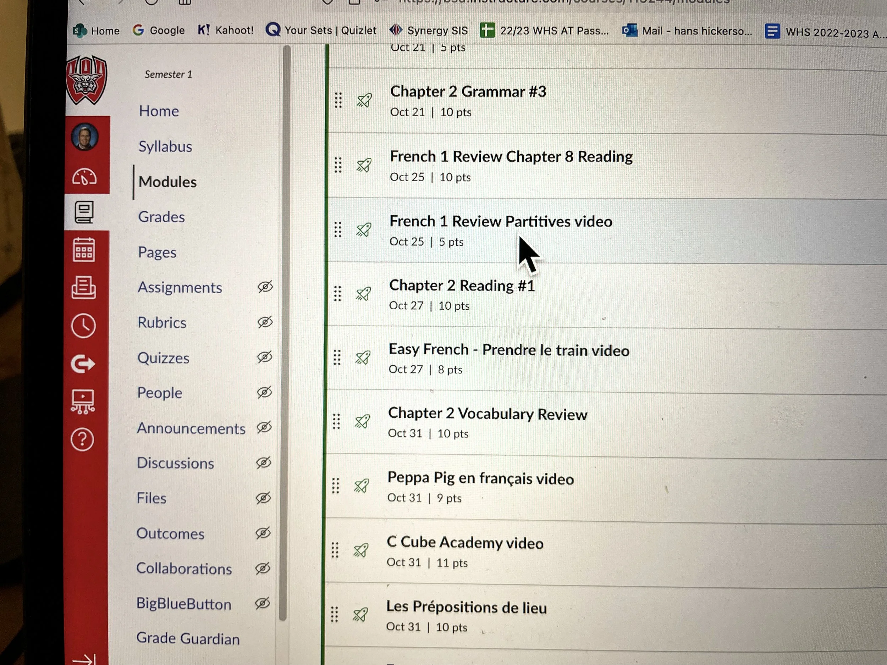Screen dimensions: 887x665
Task: Open the History clock icon
Action: point(83,326)
